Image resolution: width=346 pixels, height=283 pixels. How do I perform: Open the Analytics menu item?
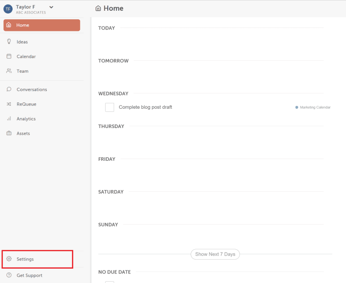[x=26, y=119]
